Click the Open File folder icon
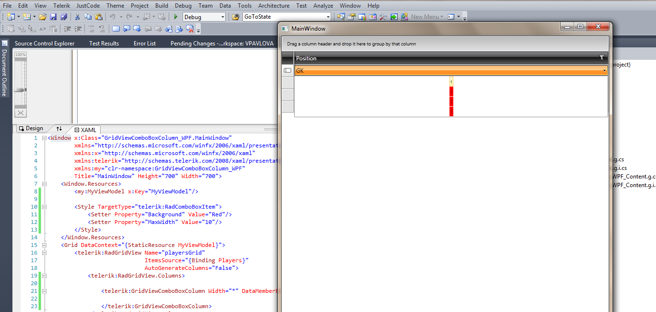 pos(43,17)
